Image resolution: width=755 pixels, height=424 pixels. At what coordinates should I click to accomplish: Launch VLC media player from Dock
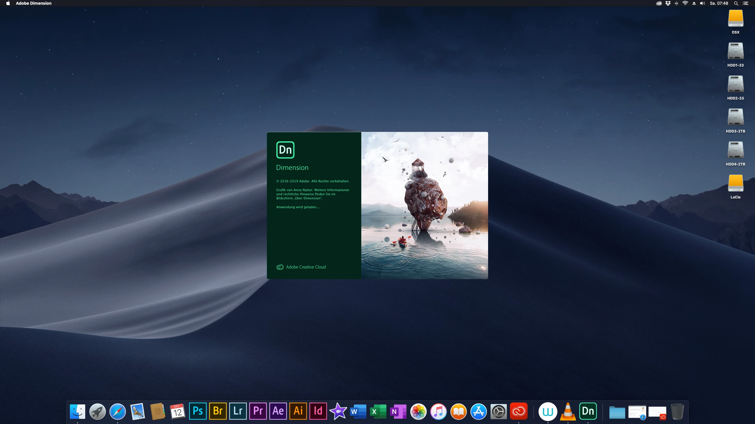[x=568, y=411]
